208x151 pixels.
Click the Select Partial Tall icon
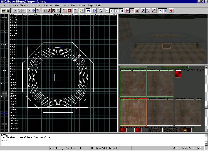[54, 11]
